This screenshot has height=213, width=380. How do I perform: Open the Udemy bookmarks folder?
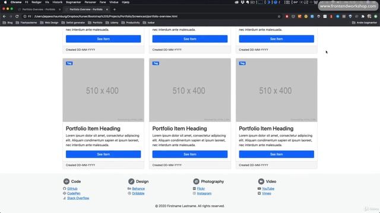point(112,22)
